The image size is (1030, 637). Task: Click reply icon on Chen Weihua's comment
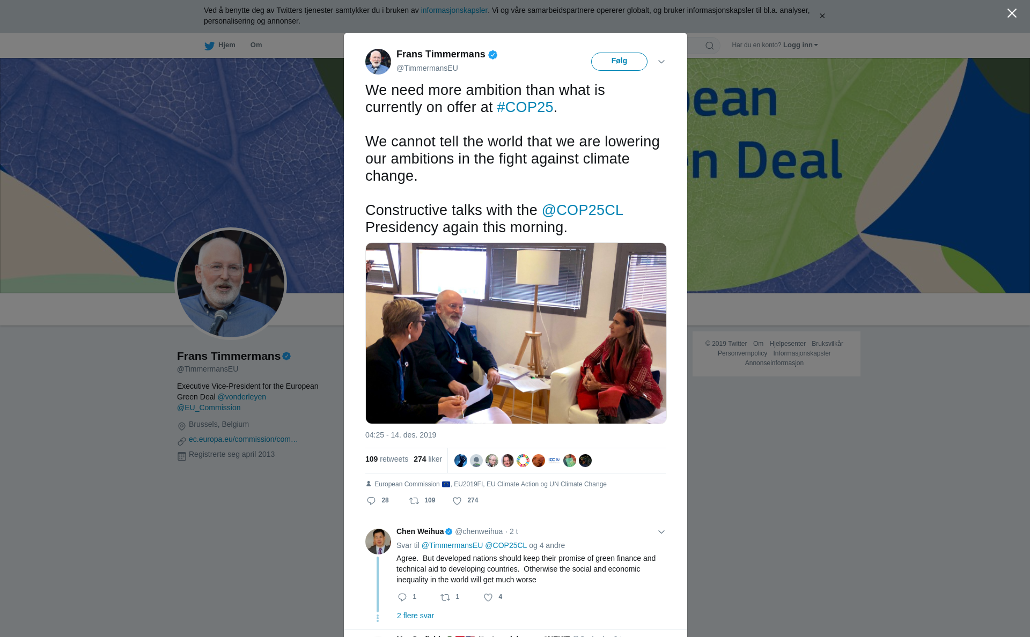(402, 597)
